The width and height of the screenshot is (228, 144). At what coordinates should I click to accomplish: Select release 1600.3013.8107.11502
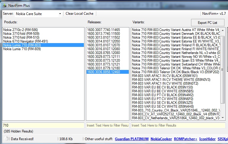coord(108,37)
